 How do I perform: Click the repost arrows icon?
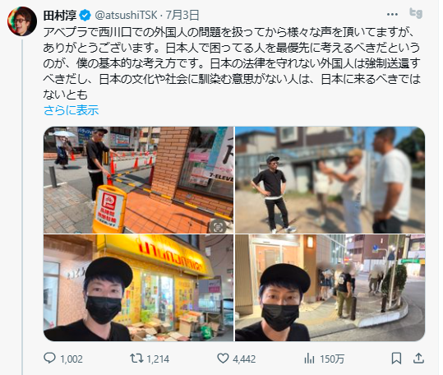(136, 359)
